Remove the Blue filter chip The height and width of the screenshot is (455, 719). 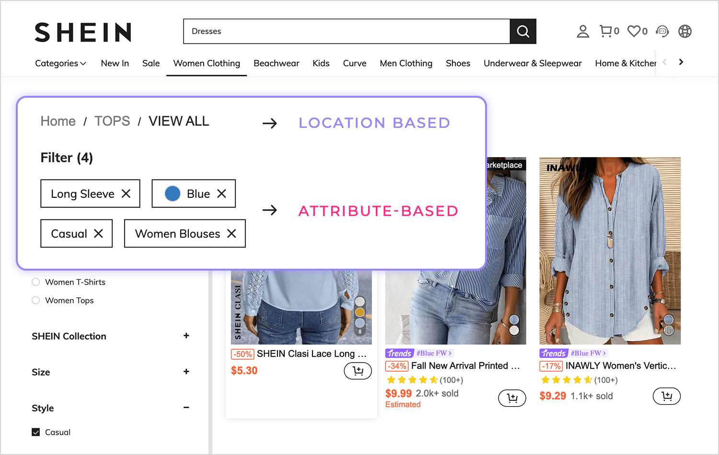pyautogui.click(x=221, y=193)
